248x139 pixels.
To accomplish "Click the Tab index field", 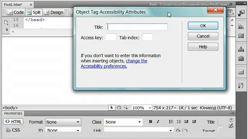I will coord(147,37).
